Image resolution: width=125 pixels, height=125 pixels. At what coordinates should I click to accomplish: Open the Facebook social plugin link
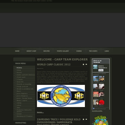pos(100,109)
